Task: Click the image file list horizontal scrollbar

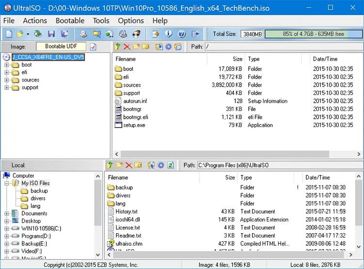Action: tap(225, 154)
